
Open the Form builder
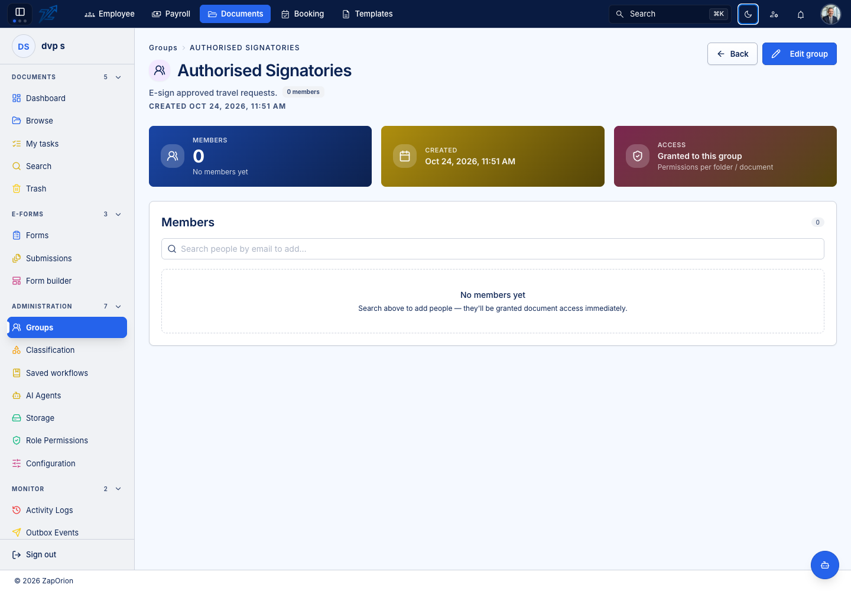67,281
